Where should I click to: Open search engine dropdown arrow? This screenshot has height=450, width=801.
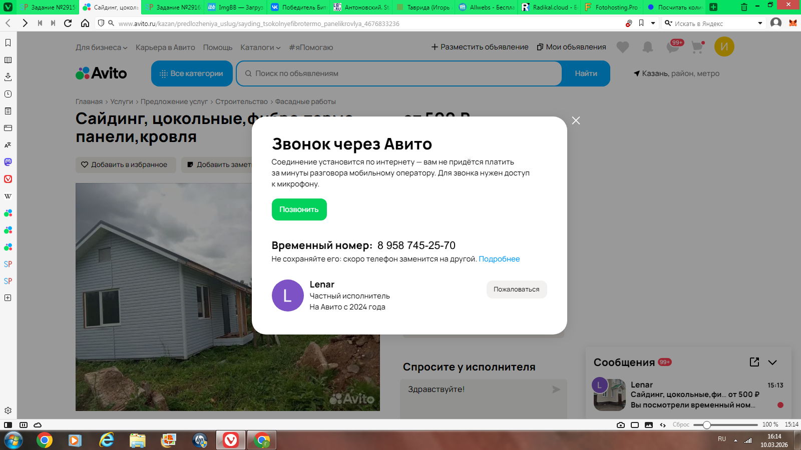point(760,23)
